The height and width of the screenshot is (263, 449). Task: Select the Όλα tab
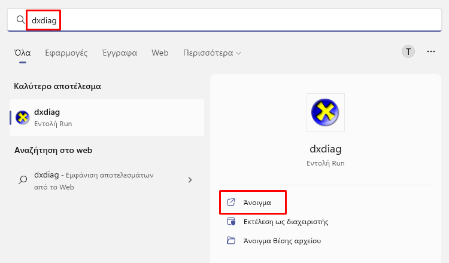click(x=23, y=53)
